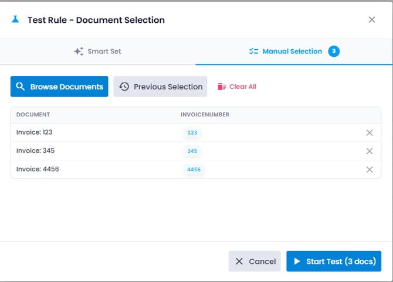The width and height of the screenshot is (393, 282).
Task: Click the Clear All trash icon
Action: (222, 87)
